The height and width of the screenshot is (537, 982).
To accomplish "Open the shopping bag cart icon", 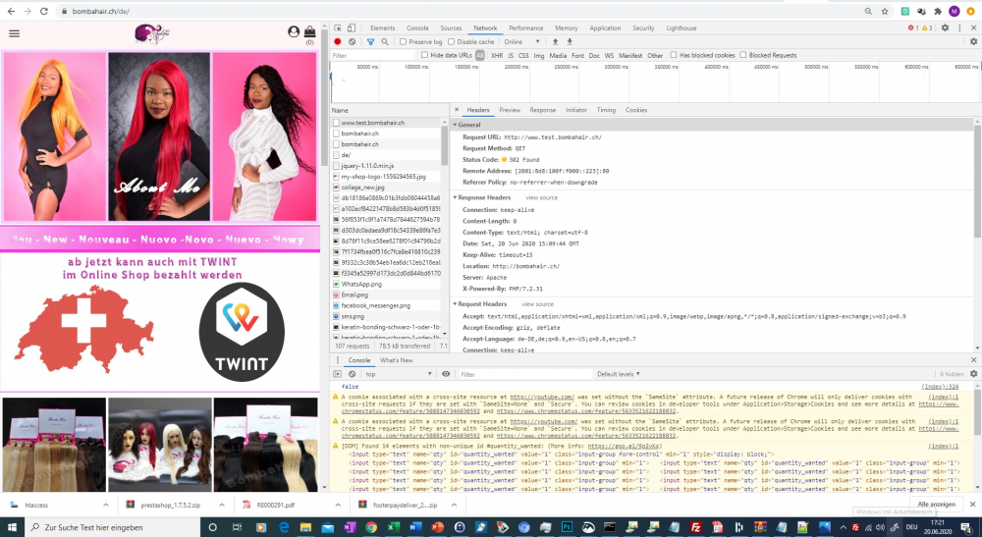I will 309,31.
